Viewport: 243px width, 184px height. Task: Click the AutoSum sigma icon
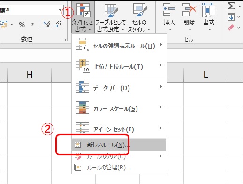coord(231,6)
